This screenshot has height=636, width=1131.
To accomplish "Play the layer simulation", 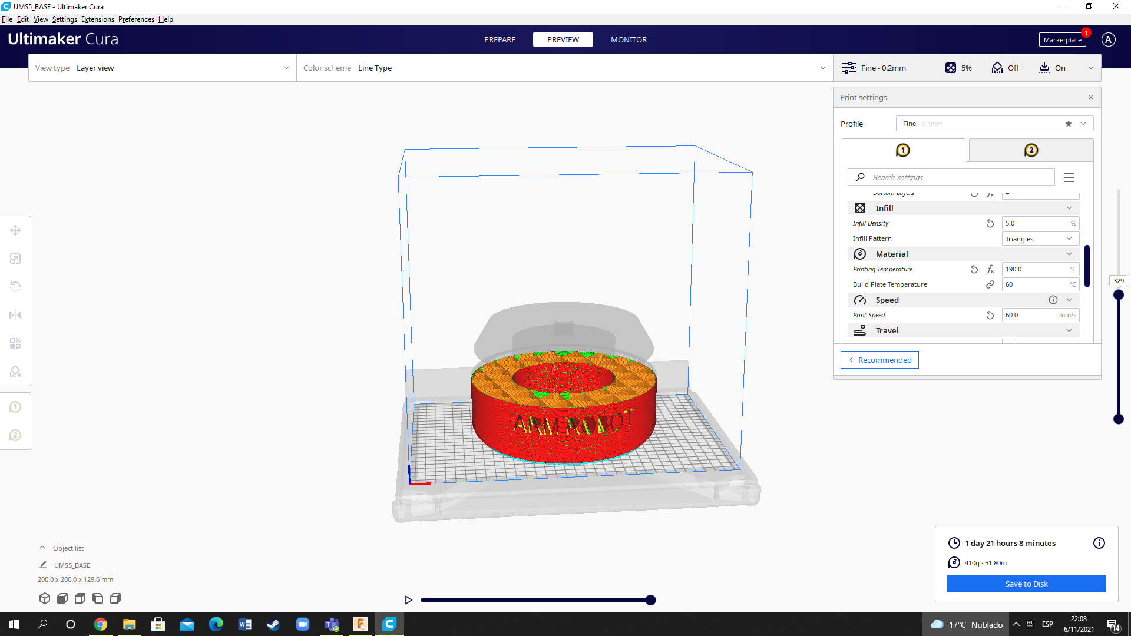I will [x=408, y=600].
